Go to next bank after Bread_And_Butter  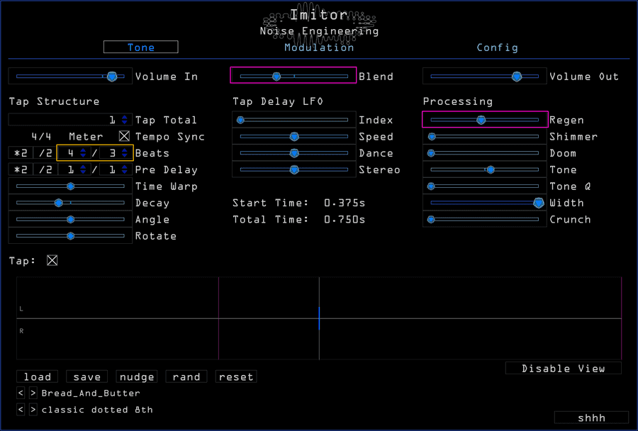click(x=33, y=393)
